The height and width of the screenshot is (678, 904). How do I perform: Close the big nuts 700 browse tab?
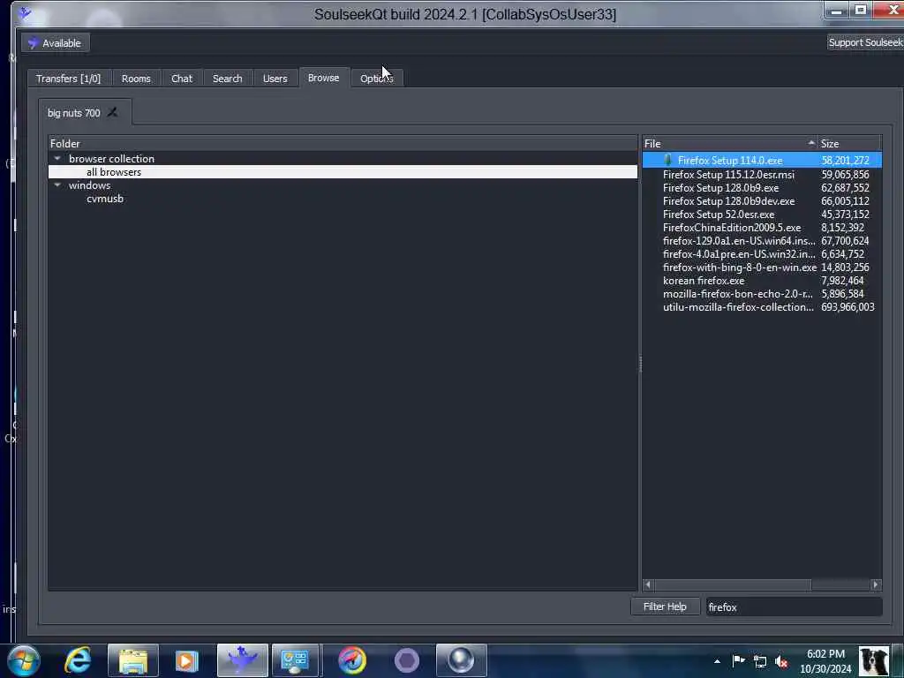pyautogui.click(x=112, y=112)
